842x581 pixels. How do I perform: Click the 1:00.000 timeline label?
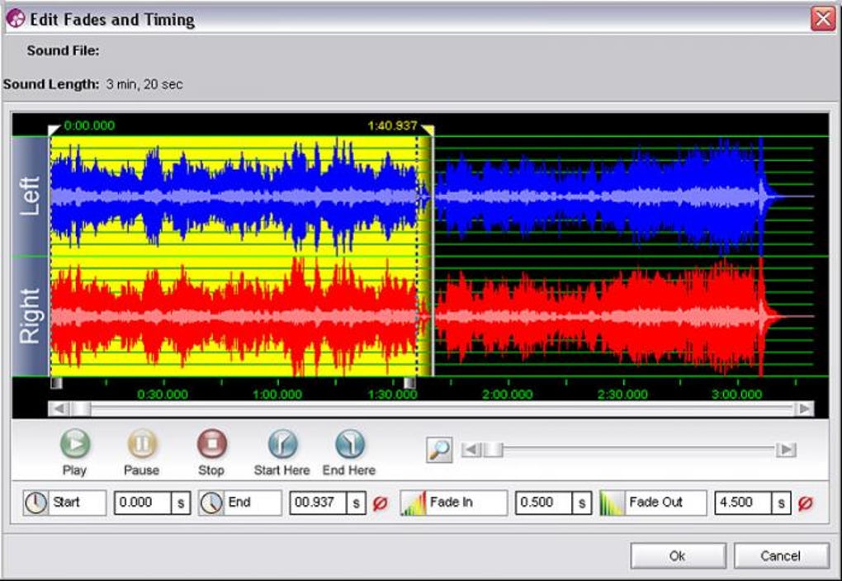pyautogui.click(x=277, y=394)
